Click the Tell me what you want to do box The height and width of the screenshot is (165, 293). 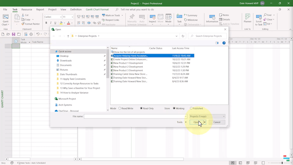(x=137, y=10)
